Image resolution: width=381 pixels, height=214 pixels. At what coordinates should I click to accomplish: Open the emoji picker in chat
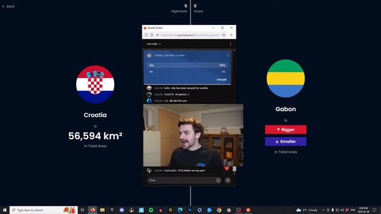tap(218, 180)
